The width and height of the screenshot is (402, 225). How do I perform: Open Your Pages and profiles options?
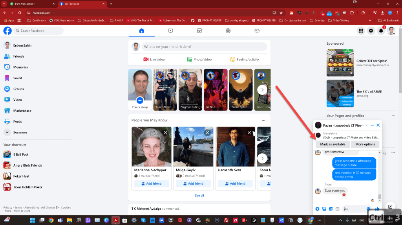(393, 116)
